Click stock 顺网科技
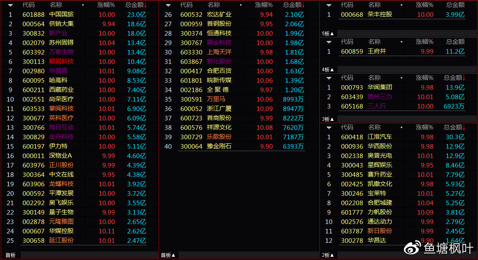The height and width of the screenshot is (260, 478). [62, 62]
